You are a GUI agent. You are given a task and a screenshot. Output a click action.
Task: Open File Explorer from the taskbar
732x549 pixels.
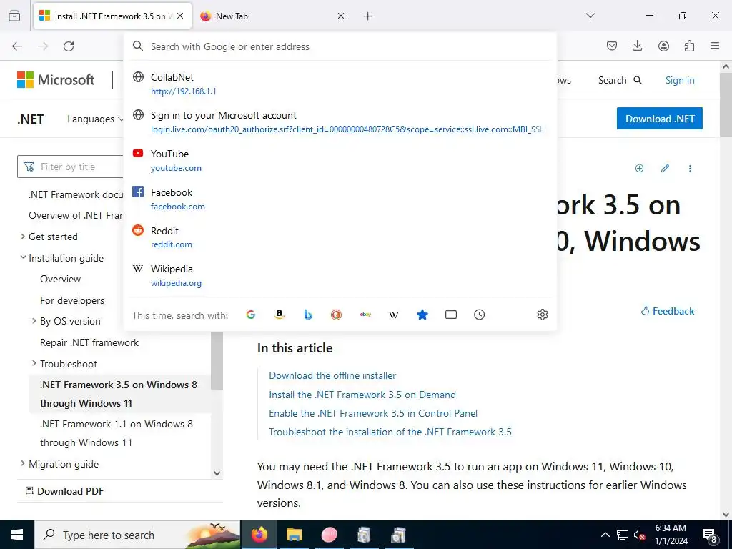point(294,535)
